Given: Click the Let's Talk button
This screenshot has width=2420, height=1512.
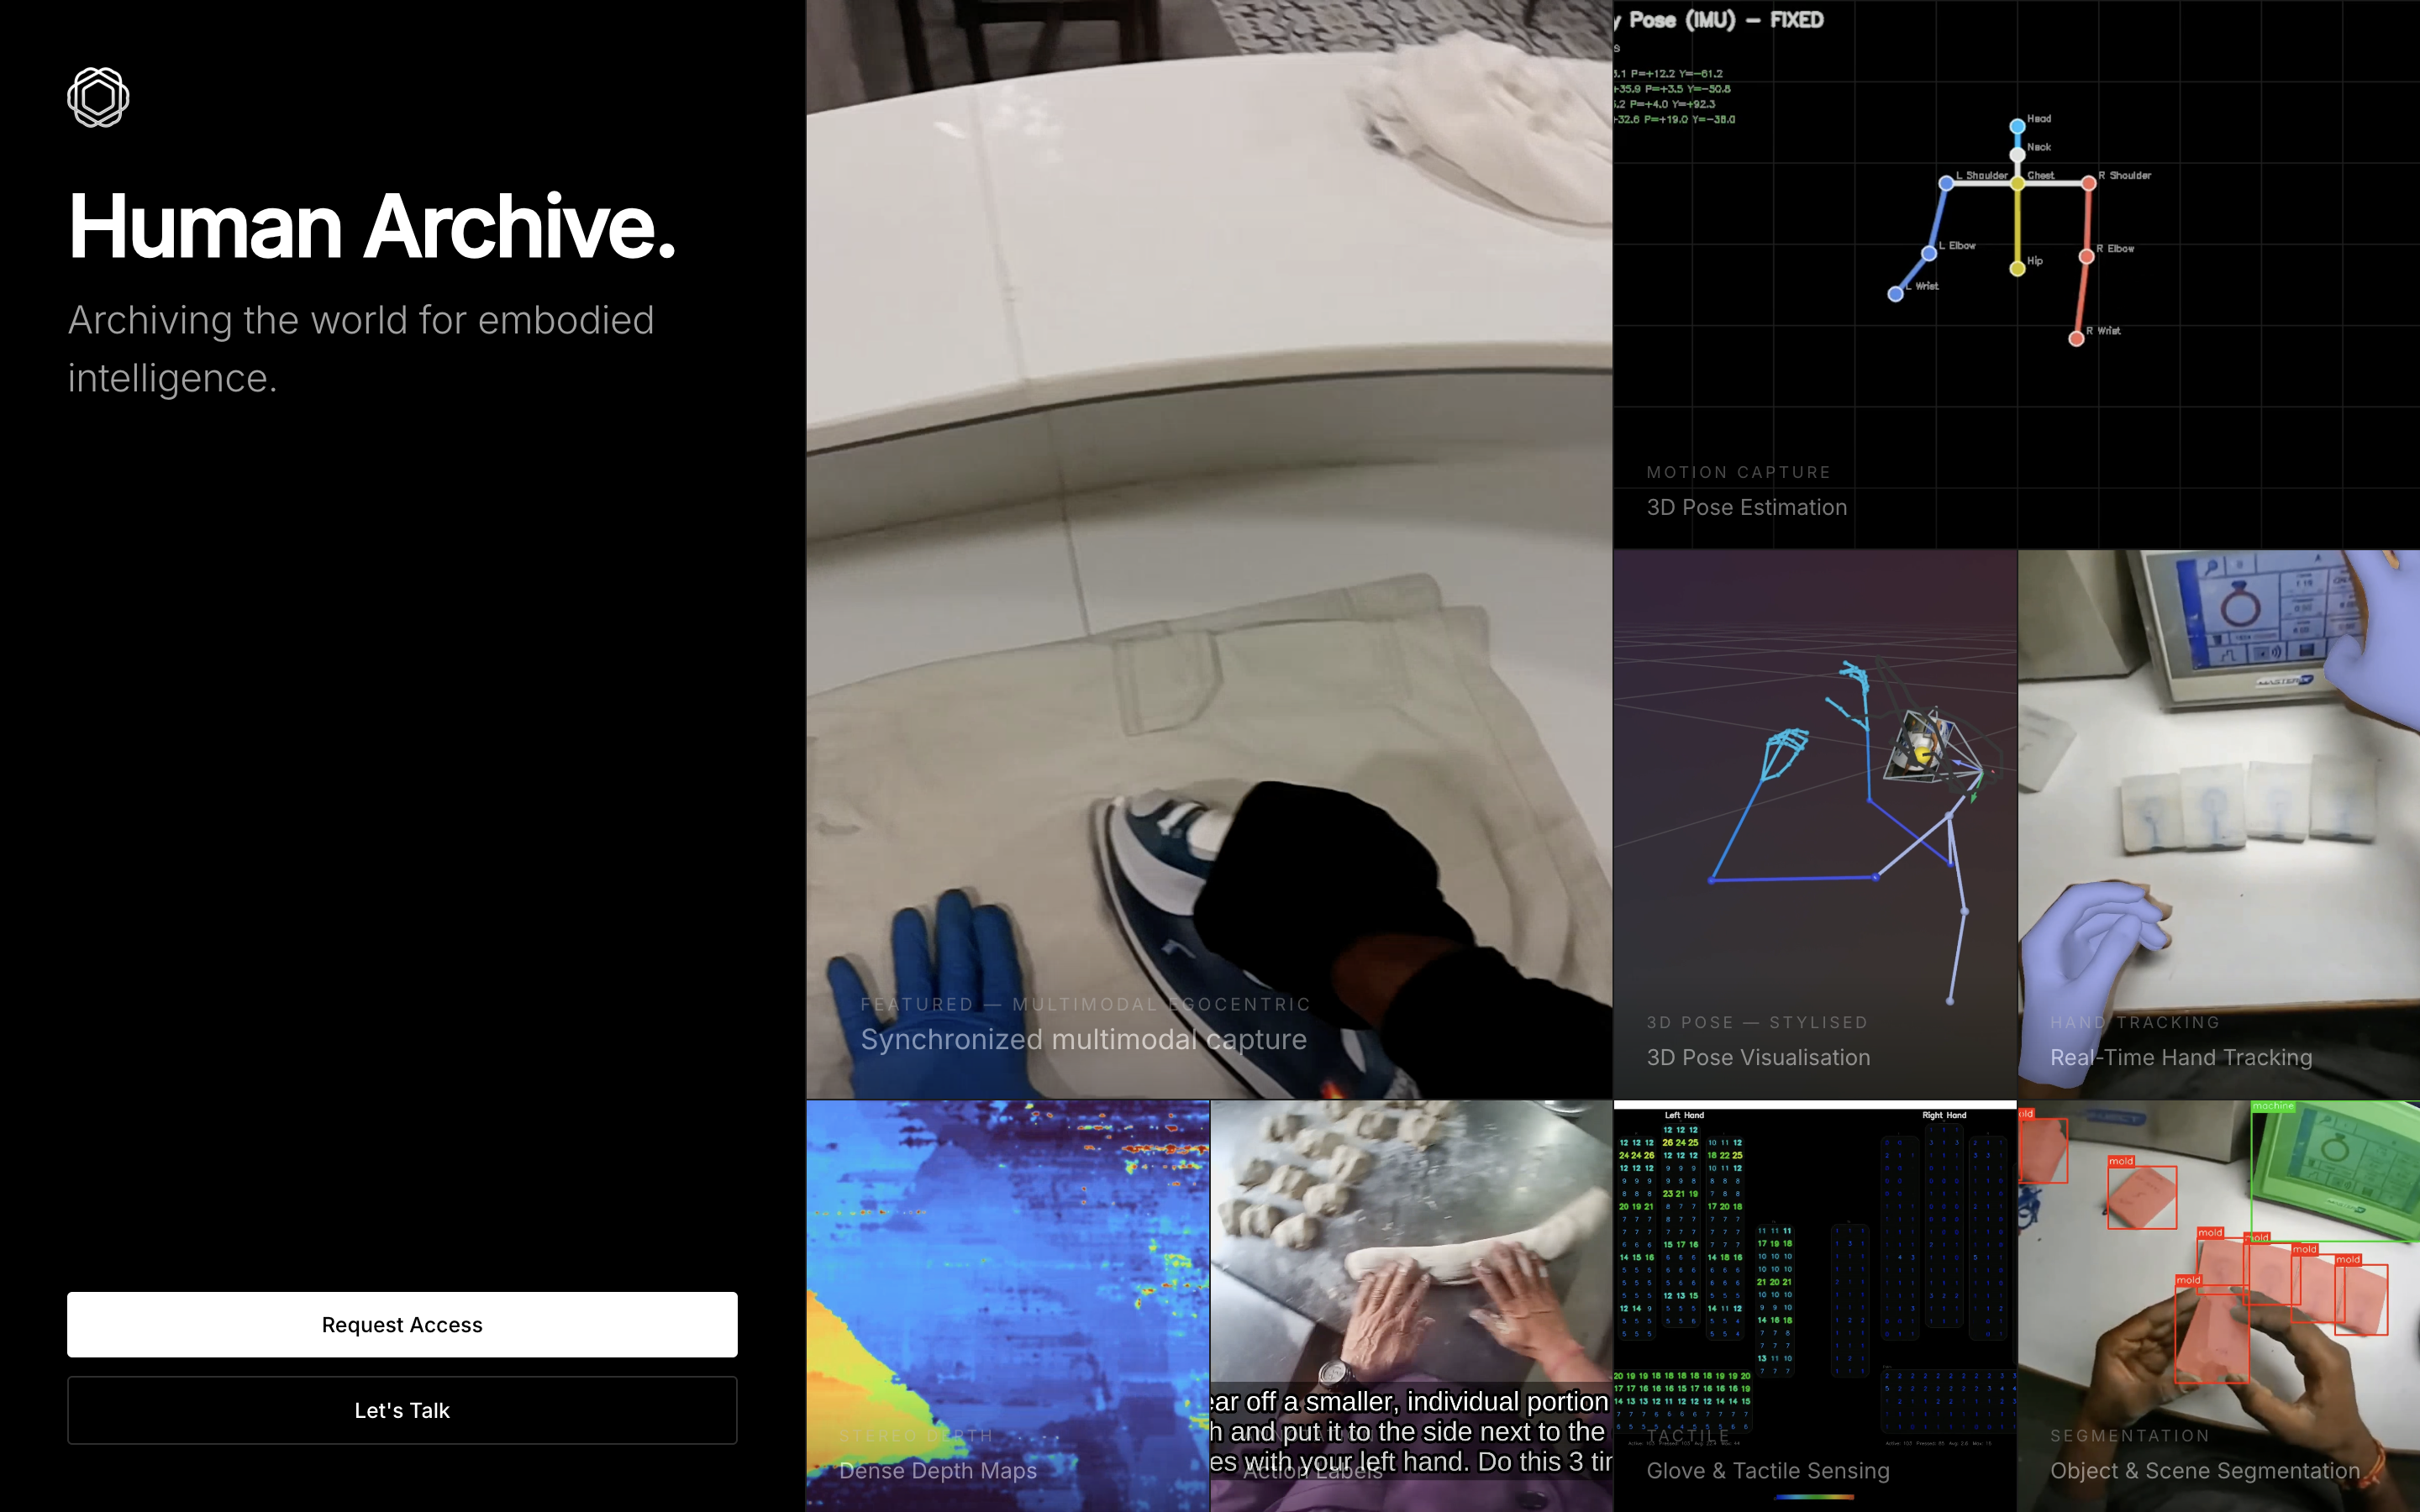Looking at the screenshot, I should coord(402,1410).
